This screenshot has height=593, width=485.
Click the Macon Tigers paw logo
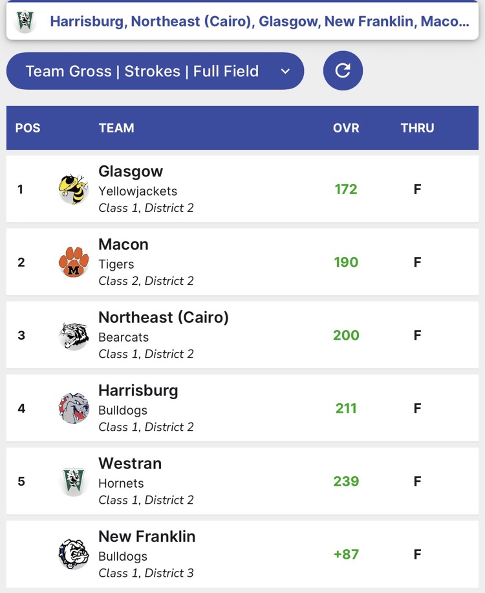[73, 262]
